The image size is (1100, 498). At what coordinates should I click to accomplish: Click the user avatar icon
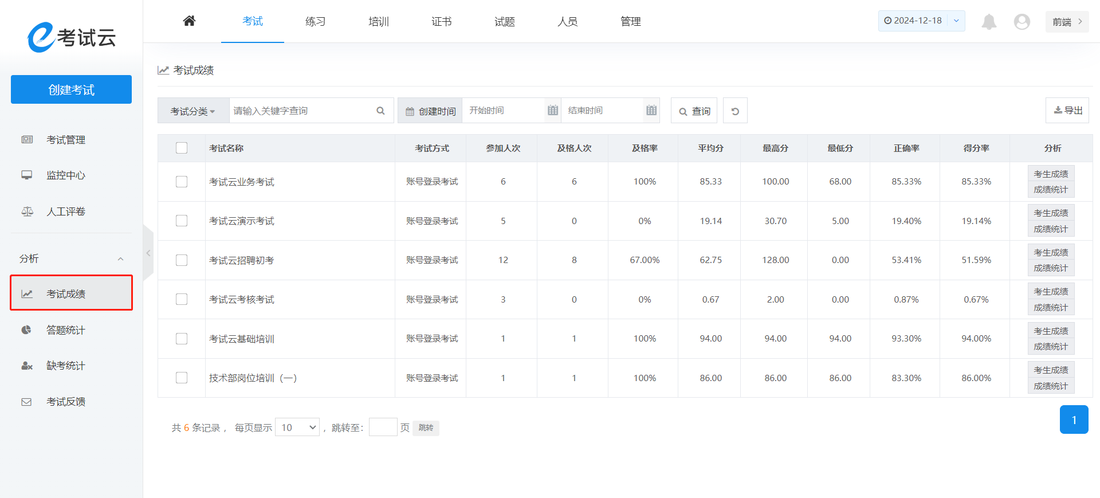1022,22
